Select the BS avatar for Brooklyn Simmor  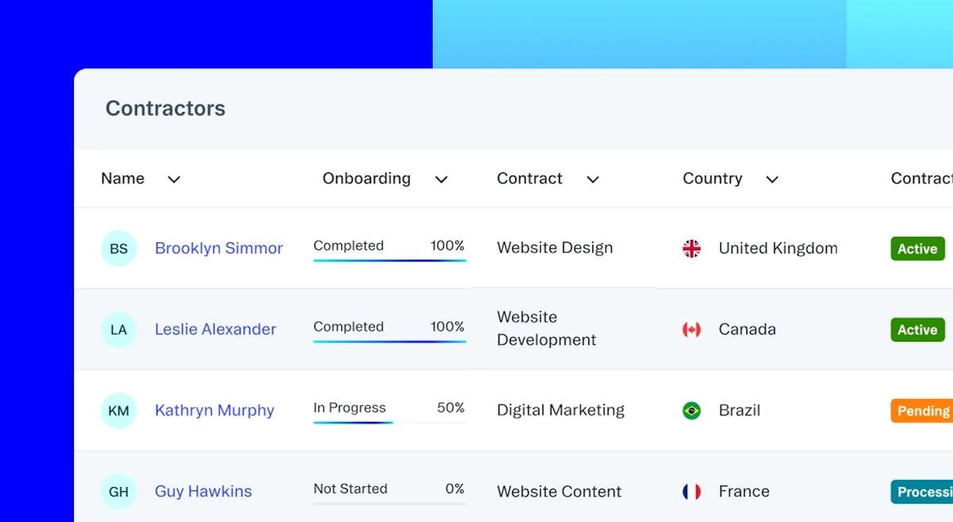click(x=118, y=248)
